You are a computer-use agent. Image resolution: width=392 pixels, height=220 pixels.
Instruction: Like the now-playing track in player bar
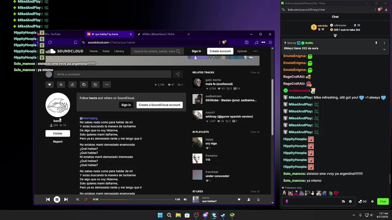239,200
